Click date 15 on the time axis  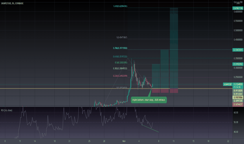193,141
